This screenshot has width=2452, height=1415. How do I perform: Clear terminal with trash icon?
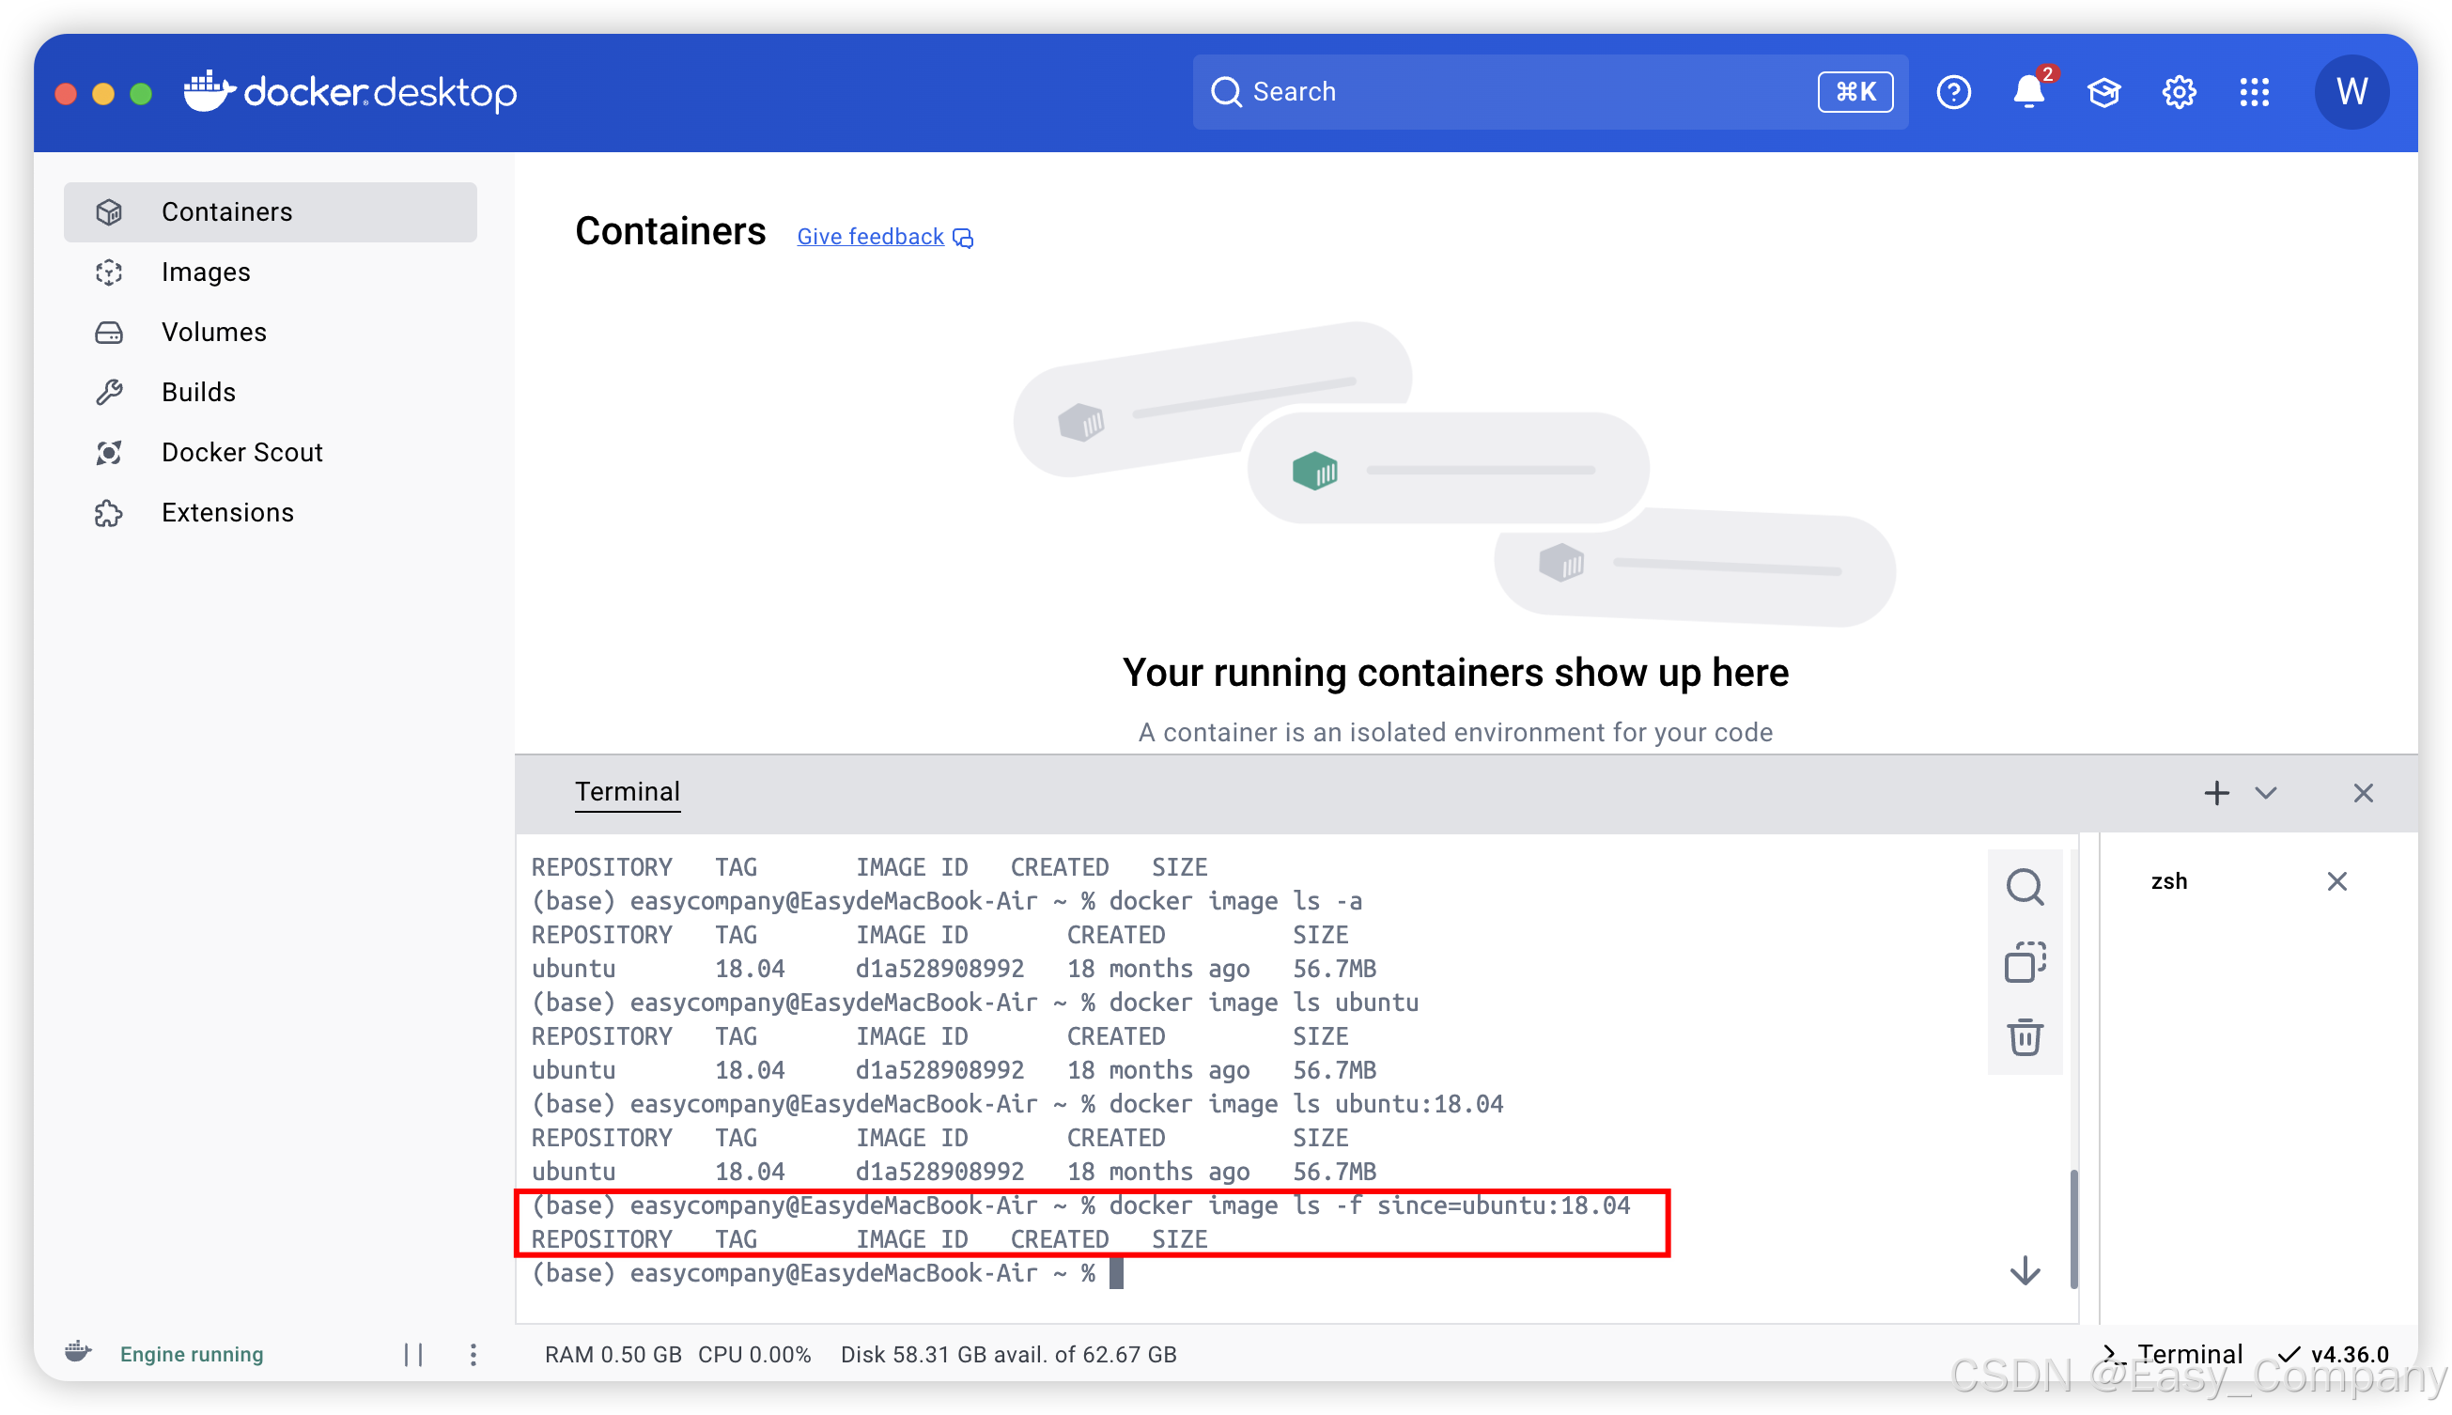click(2025, 1037)
